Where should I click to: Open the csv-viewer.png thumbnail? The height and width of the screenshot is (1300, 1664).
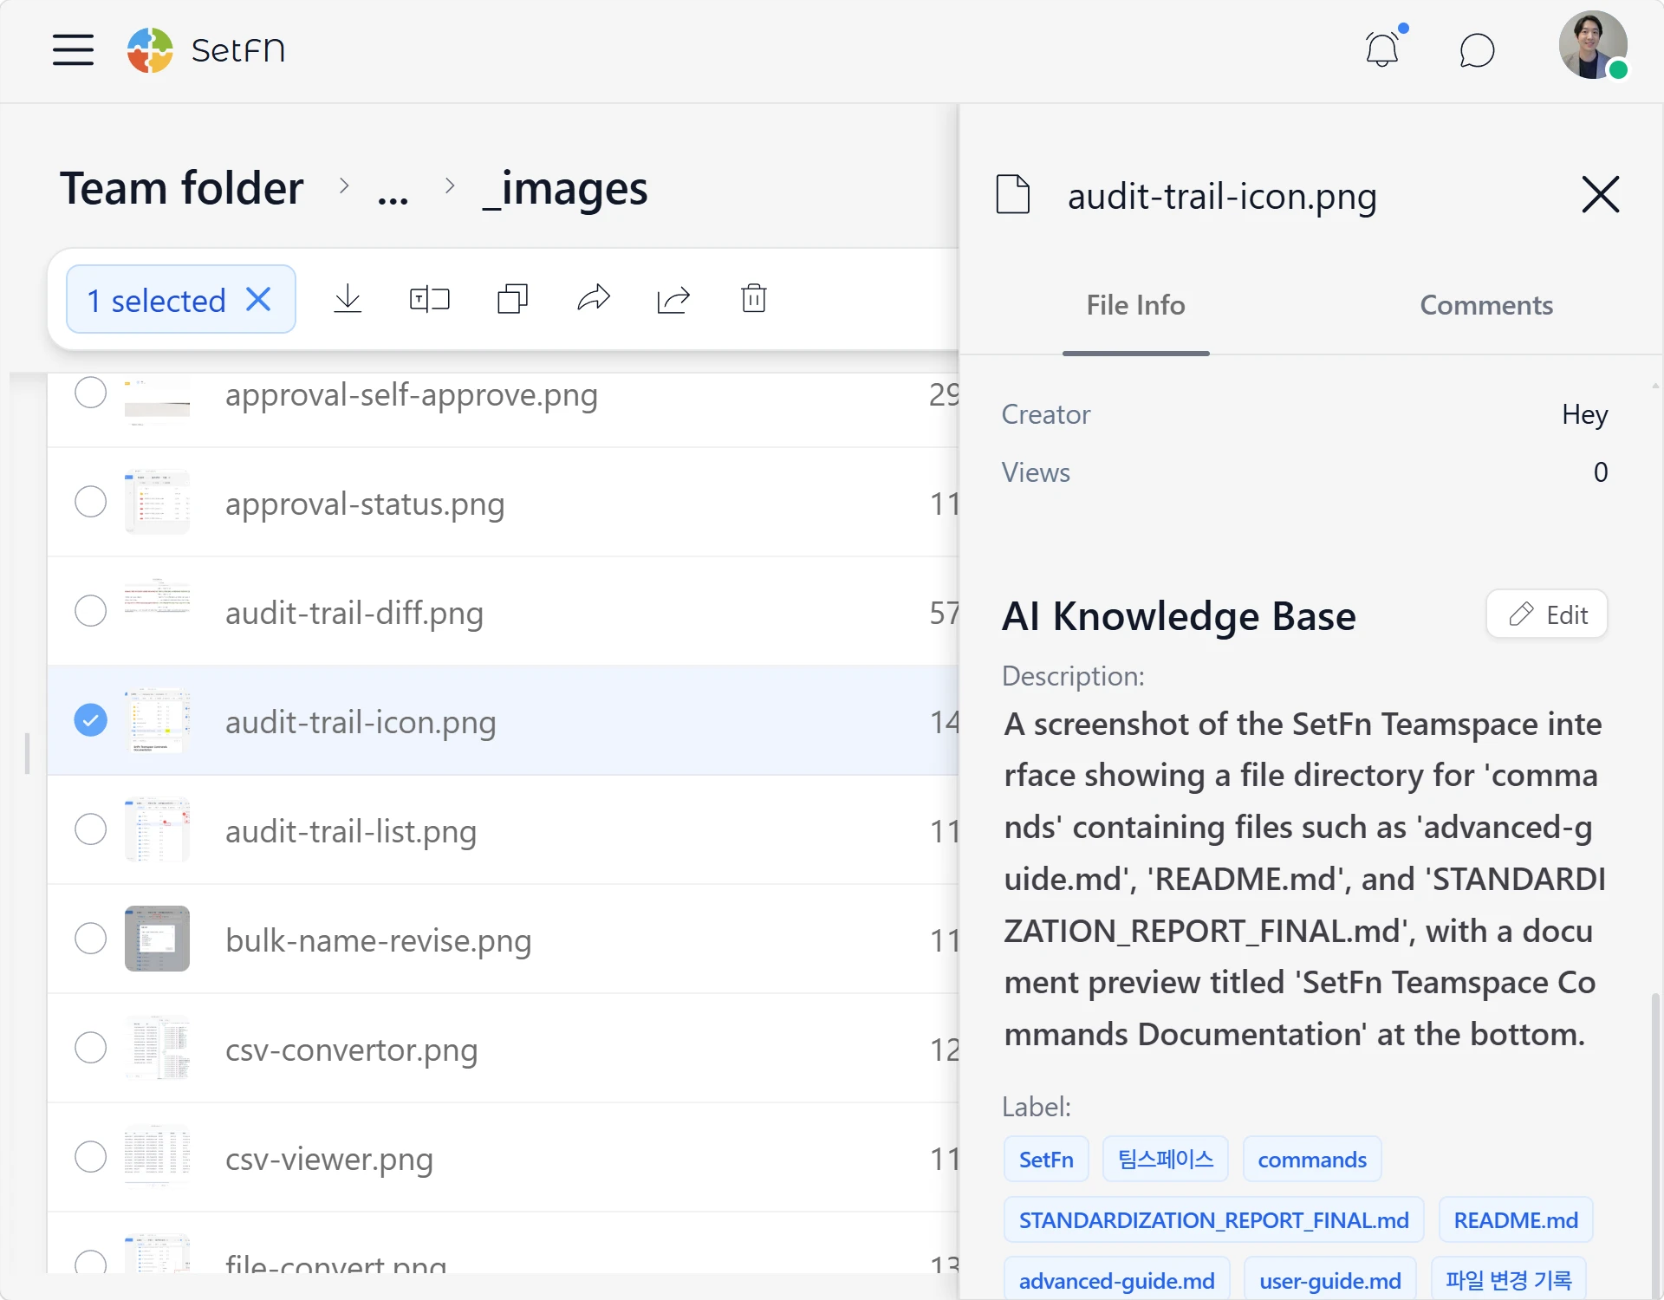[157, 1157]
